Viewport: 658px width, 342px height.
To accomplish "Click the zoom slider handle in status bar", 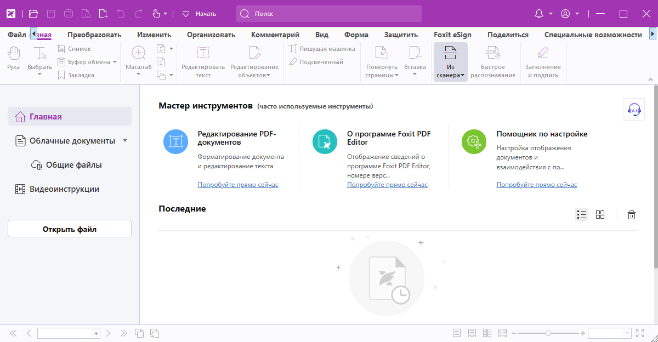I will 548,333.
